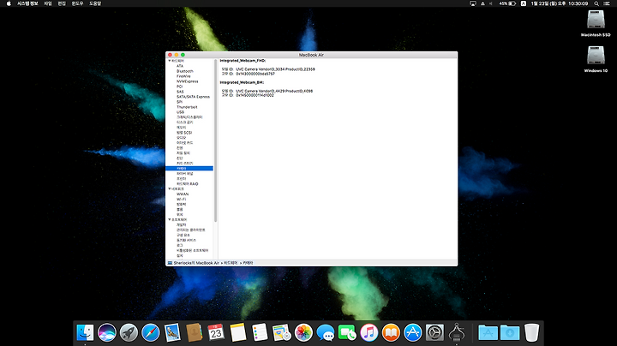The width and height of the screenshot is (617, 346).
Task: Click the sidebar vertical scrollbar
Action: (216, 140)
